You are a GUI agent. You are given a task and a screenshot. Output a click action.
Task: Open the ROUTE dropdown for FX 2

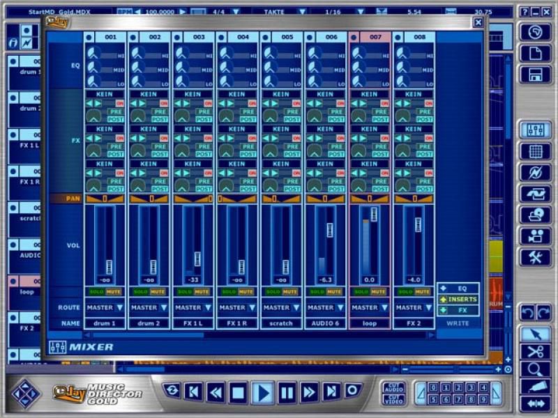point(414,307)
